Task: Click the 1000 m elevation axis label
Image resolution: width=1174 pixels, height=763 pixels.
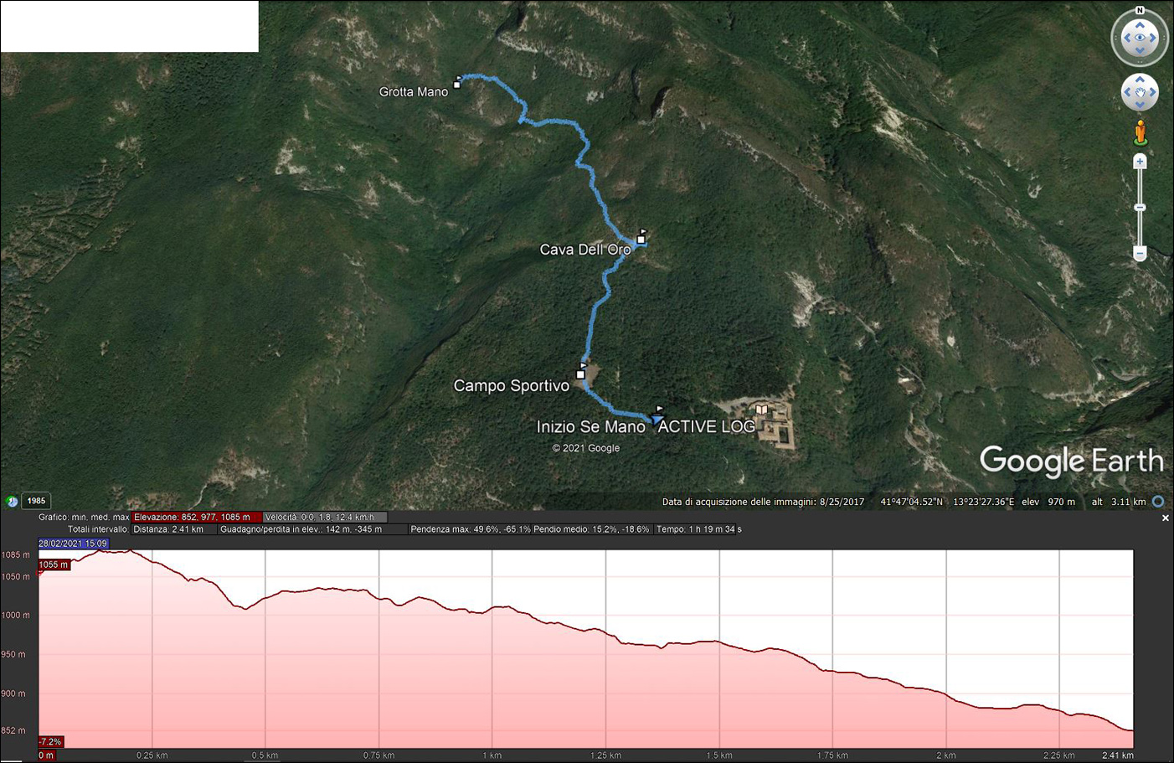Action: pos(15,616)
